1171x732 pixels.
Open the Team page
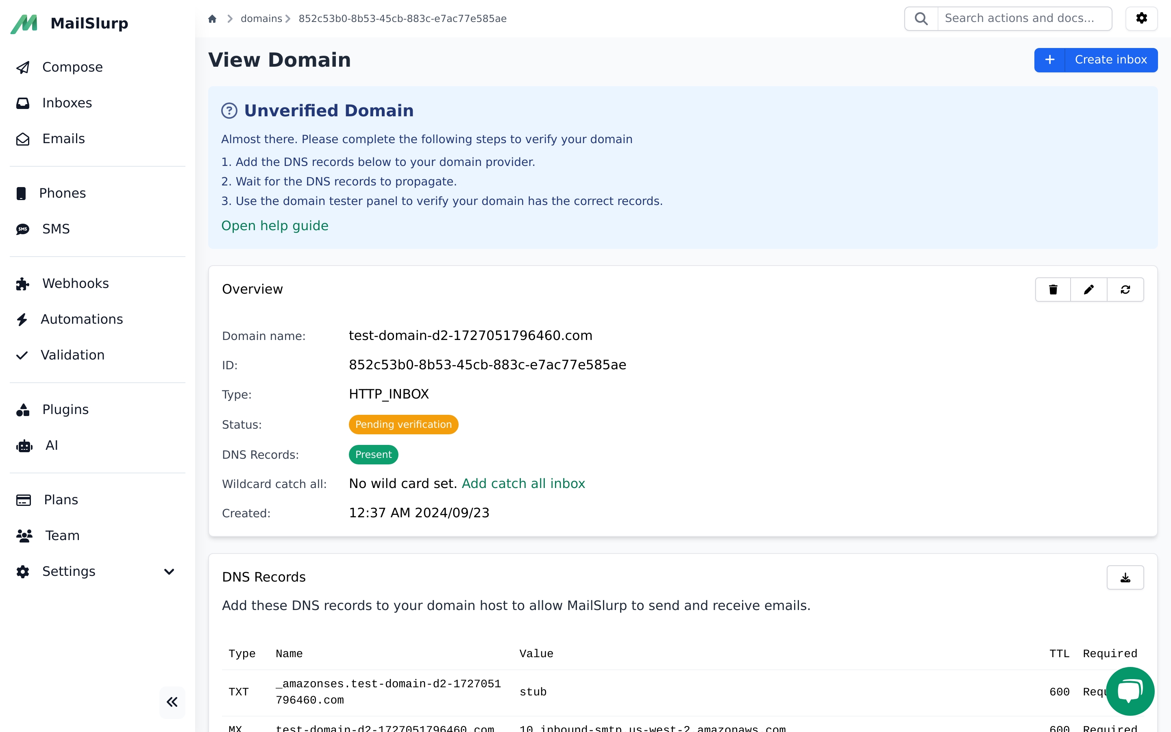tap(63, 536)
